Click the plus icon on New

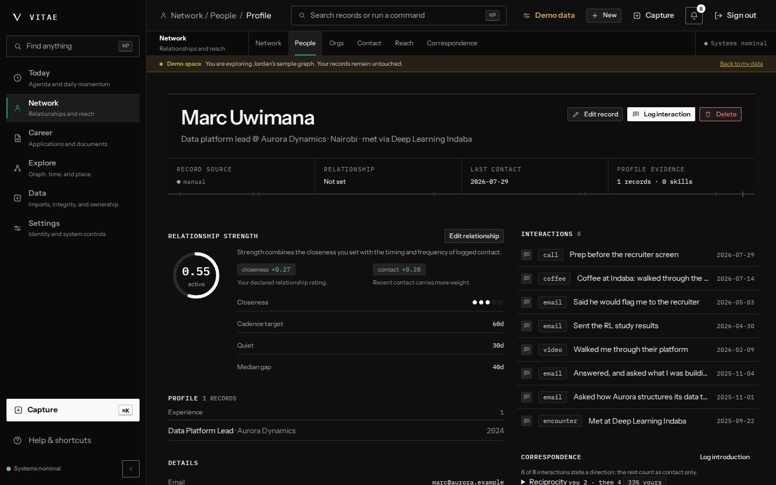point(595,16)
